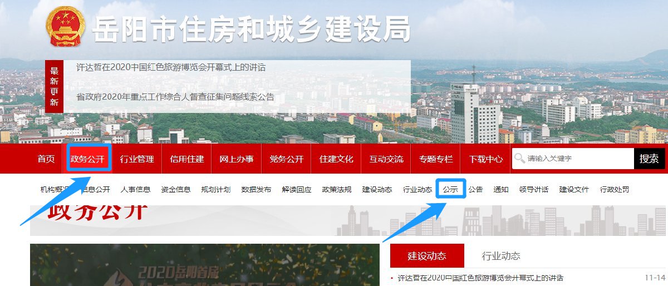The width and height of the screenshot is (668, 286).
Task: Go to 信用住建 section
Action: click(186, 159)
